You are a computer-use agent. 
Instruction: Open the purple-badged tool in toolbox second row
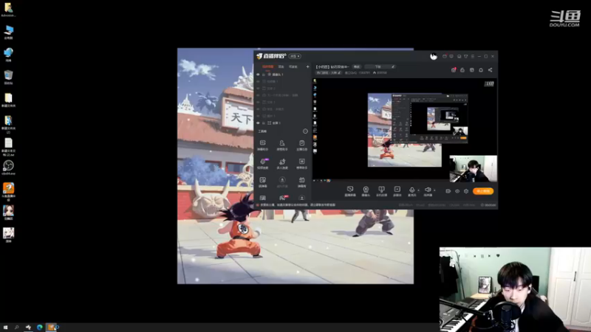coord(263,163)
